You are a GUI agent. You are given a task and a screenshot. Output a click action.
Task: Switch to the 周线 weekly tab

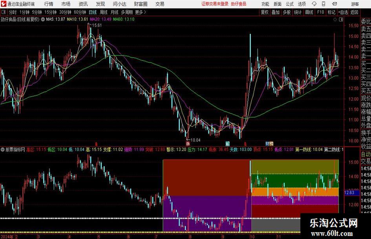[x=104, y=12]
